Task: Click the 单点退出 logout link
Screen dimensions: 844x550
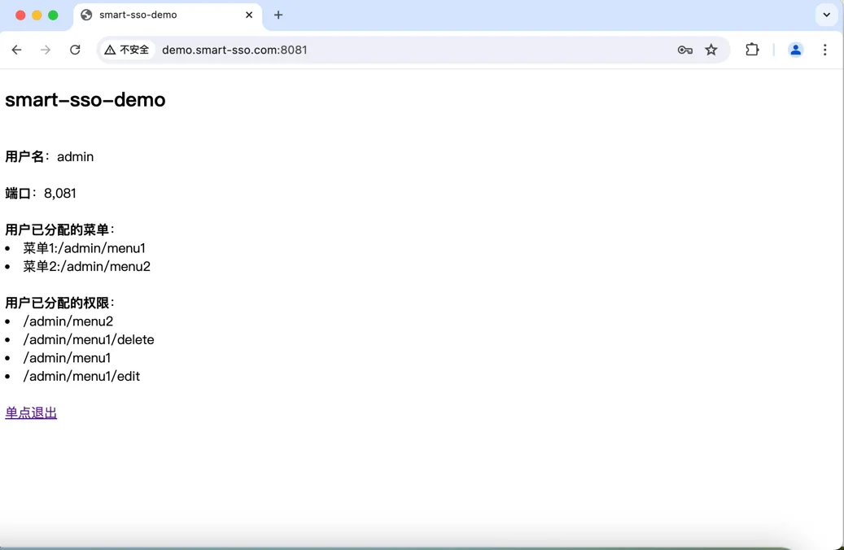Action: point(31,412)
